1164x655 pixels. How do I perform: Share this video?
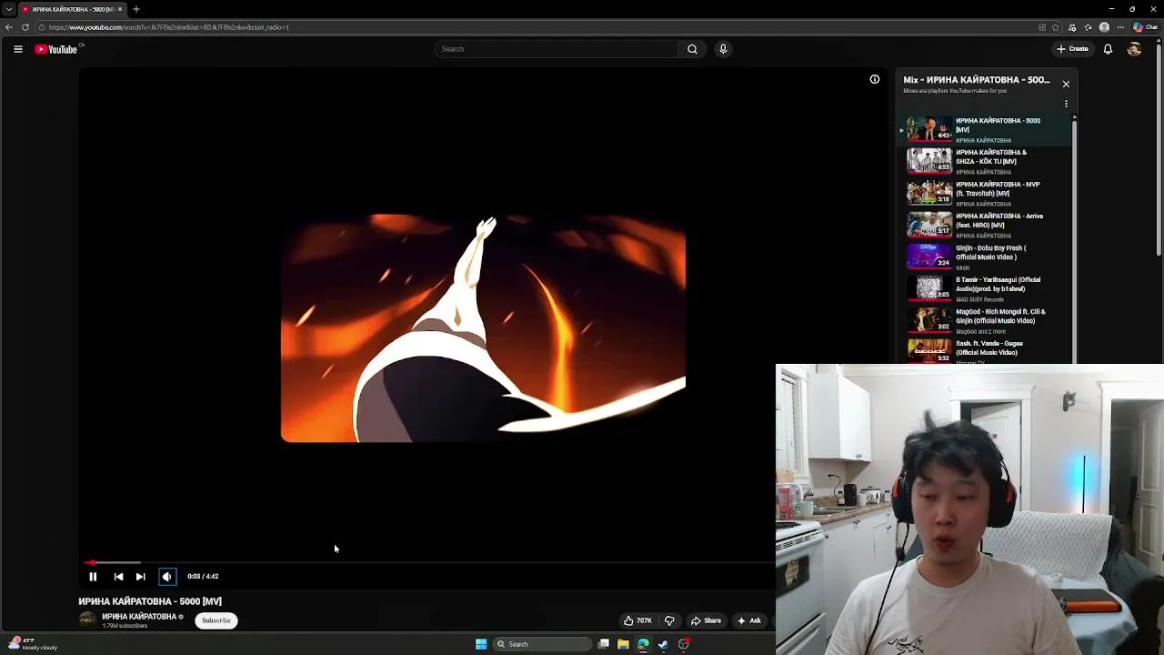coord(706,620)
